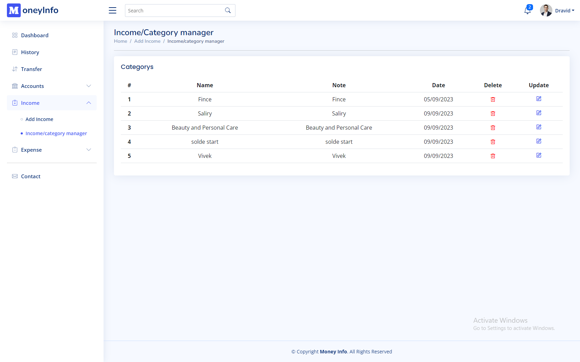The height and width of the screenshot is (362, 580).
Task: Delete the solde start category
Action: (493, 142)
